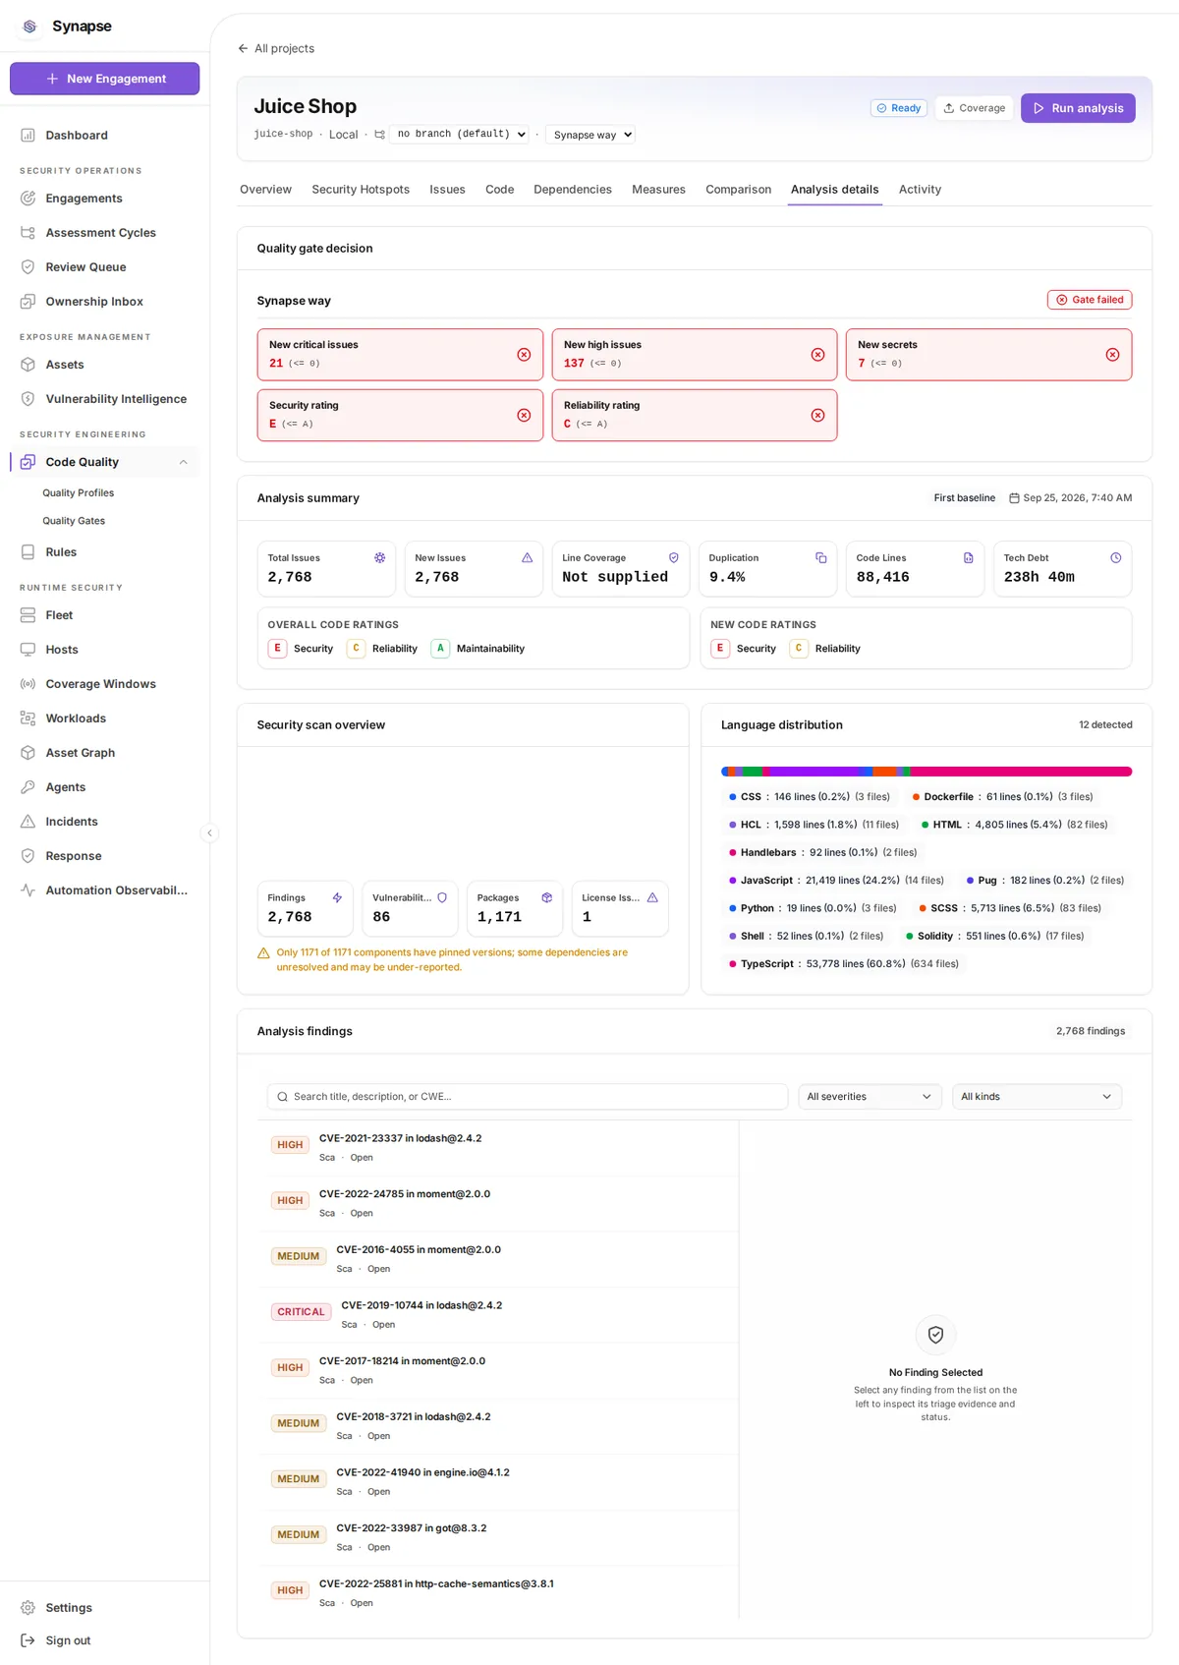The height and width of the screenshot is (1665, 1179).
Task: Open the All severities filter
Action: tap(870, 1097)
